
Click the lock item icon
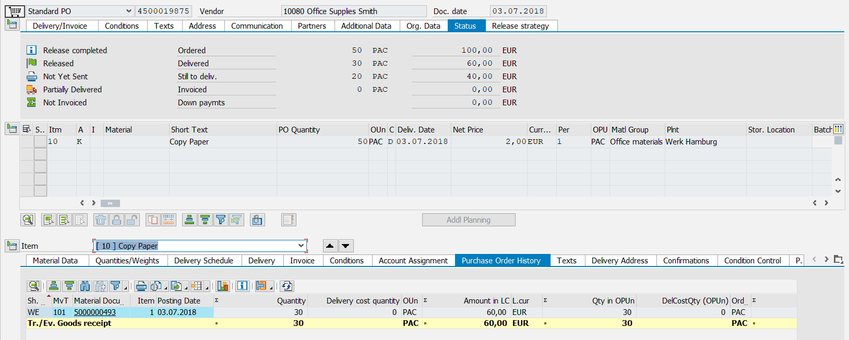click(116, 220)
